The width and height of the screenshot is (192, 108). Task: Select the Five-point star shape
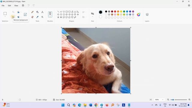pos(58,17)
